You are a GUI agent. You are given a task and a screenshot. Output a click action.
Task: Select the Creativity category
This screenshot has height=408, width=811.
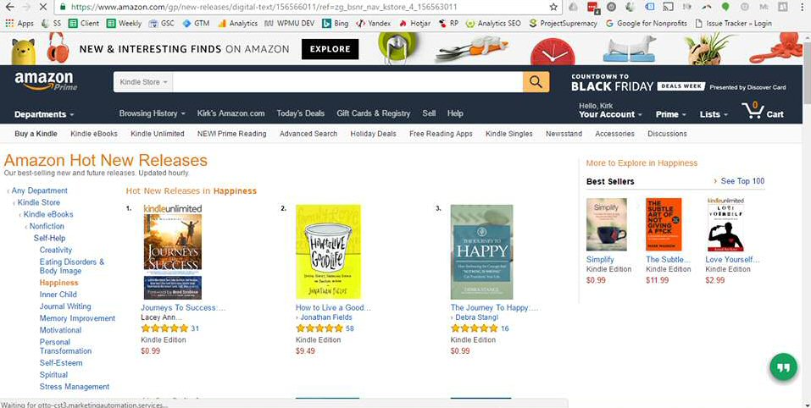[x=56, y=250]
